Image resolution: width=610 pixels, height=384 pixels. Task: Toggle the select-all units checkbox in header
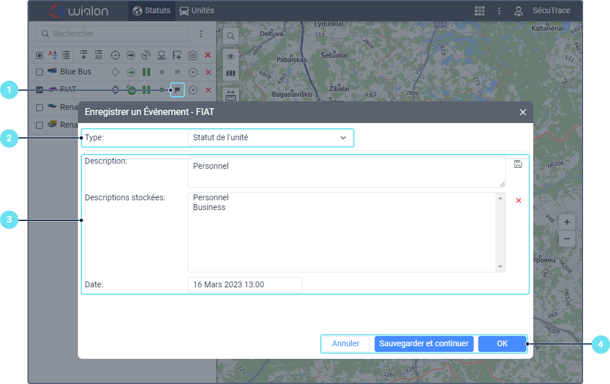click(x=40, y=55)
